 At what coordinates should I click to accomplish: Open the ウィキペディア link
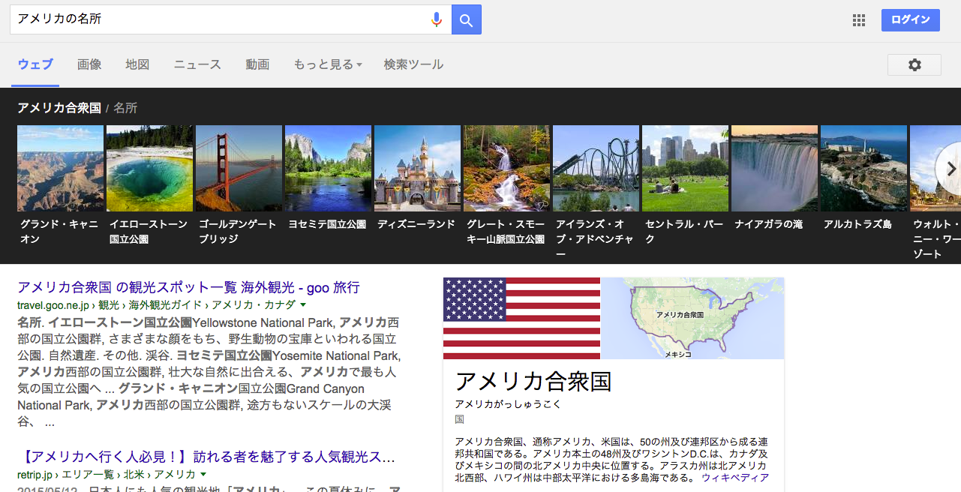point(735,478)
